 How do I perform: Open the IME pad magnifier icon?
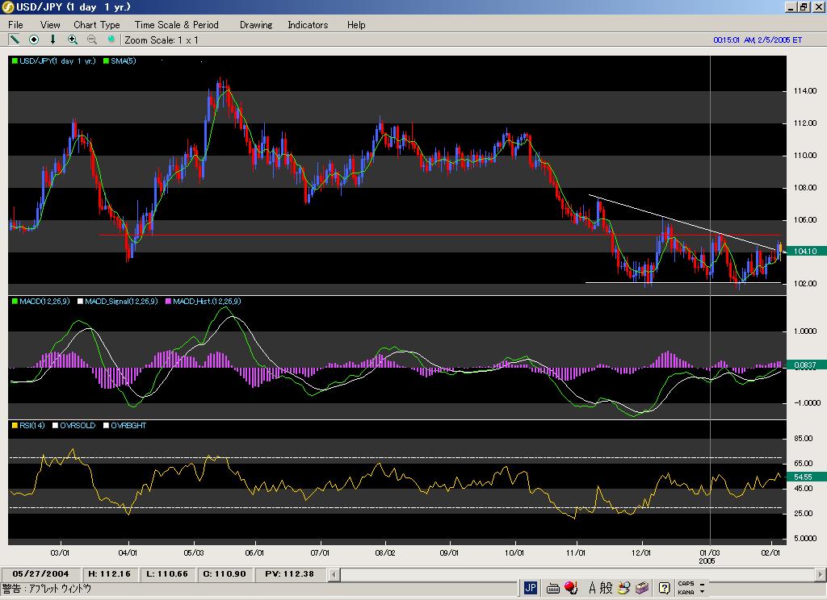tap(624, 588)
